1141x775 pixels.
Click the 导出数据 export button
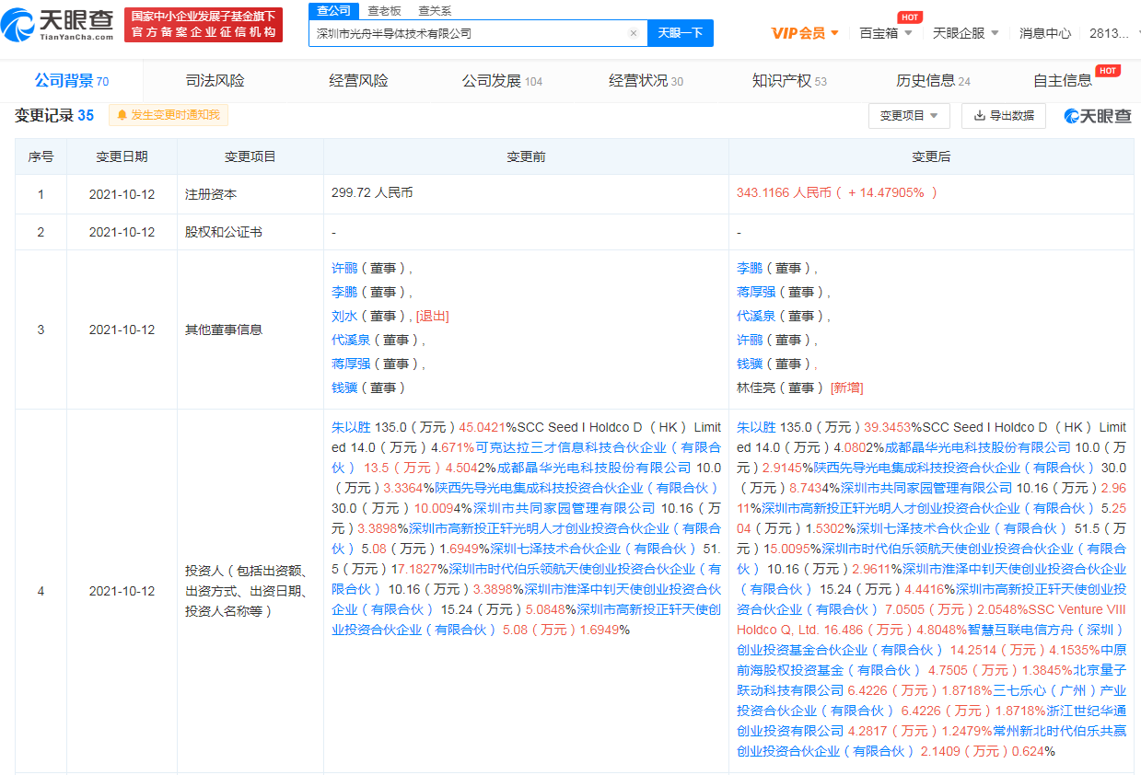pyautogui.click(x=1004, y=116)
